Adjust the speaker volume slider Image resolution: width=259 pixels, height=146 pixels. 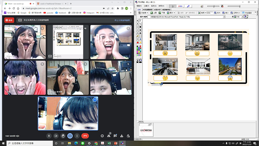(x=214, y=6)
